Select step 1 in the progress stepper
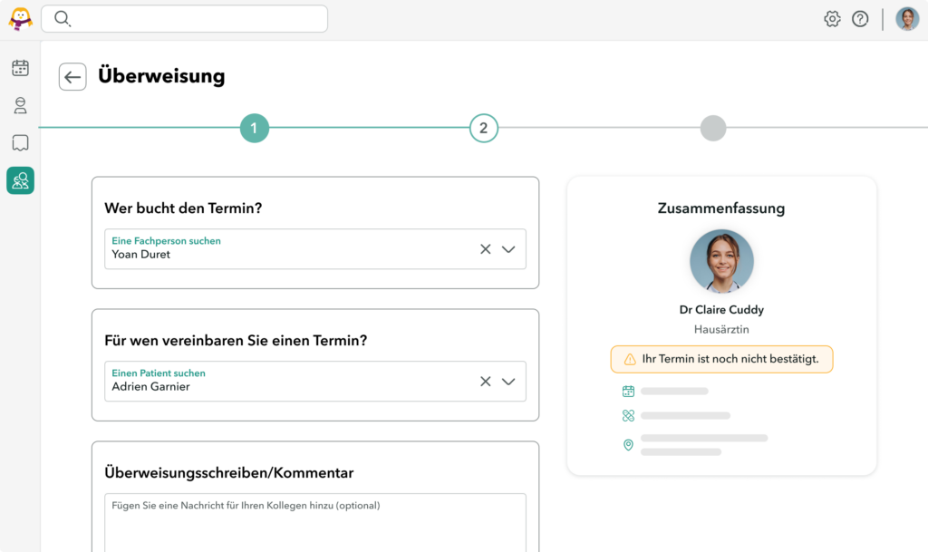928x552 pixels. 255,128
